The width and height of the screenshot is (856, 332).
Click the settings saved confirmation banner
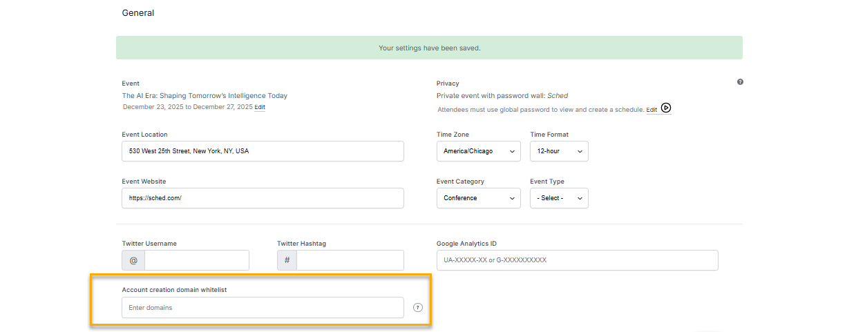429,48
